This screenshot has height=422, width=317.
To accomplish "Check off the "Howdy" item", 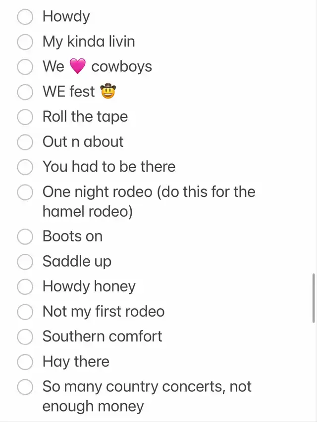I will (25, 17).
